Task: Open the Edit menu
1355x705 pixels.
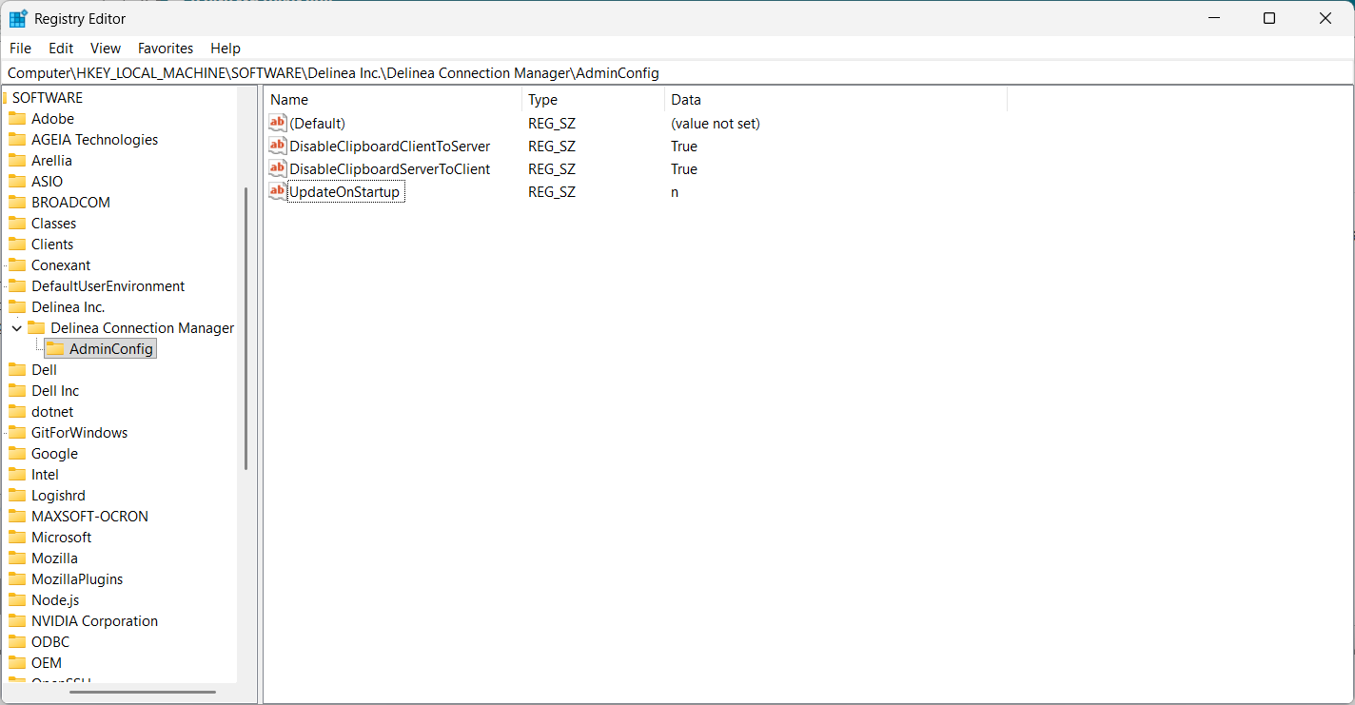Action: click(x=61, y=49)
